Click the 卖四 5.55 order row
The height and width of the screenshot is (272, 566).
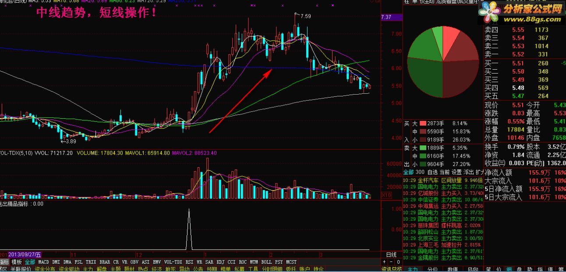(x=525, y=30)
